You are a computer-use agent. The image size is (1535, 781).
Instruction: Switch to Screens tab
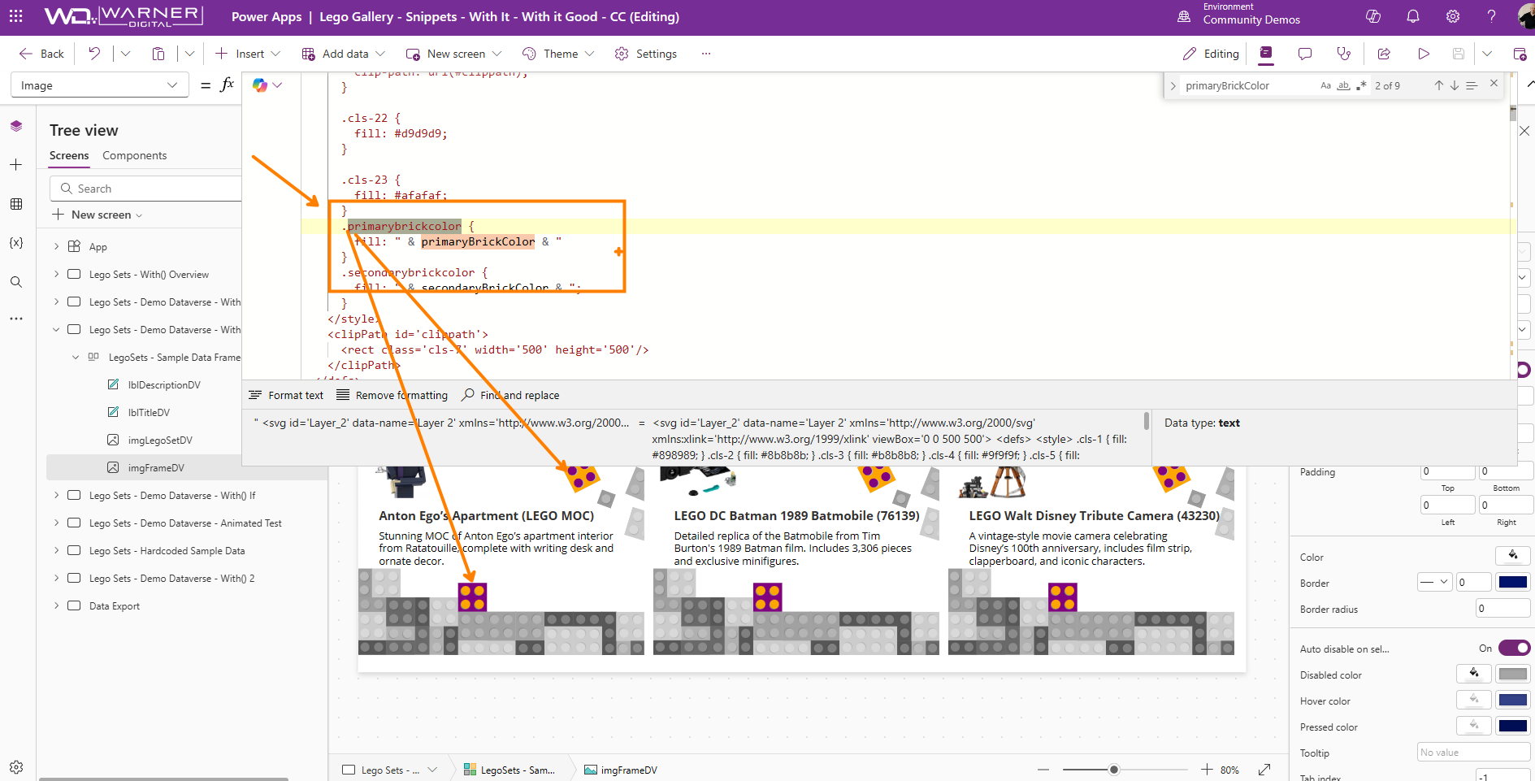click(x=69, y=155)
